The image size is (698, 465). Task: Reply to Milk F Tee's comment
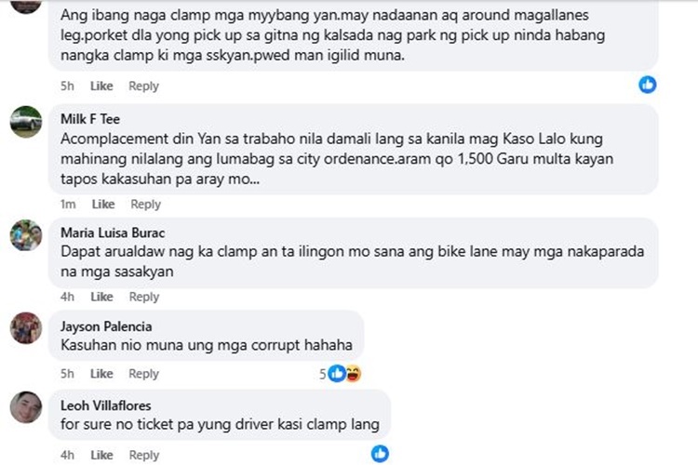pyautogui.click(x=145, y=204)
